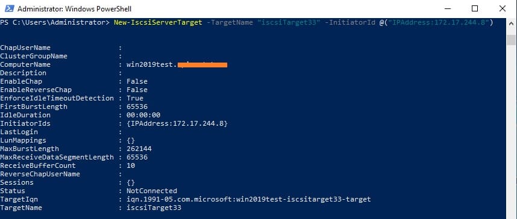
Task: Click the PowerShell icon in title bar
Action: coord(9,8)
